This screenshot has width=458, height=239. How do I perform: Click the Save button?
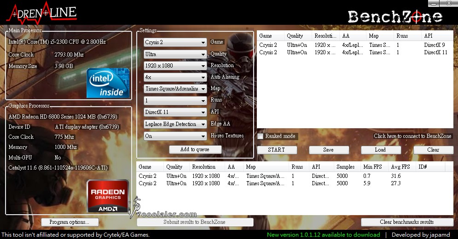pyautogui.click(x=329, y=150)
